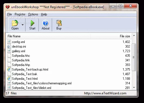Select the desktop.ini file name
This screenshot has width=144, height=103.
click(x=19, y=46)
